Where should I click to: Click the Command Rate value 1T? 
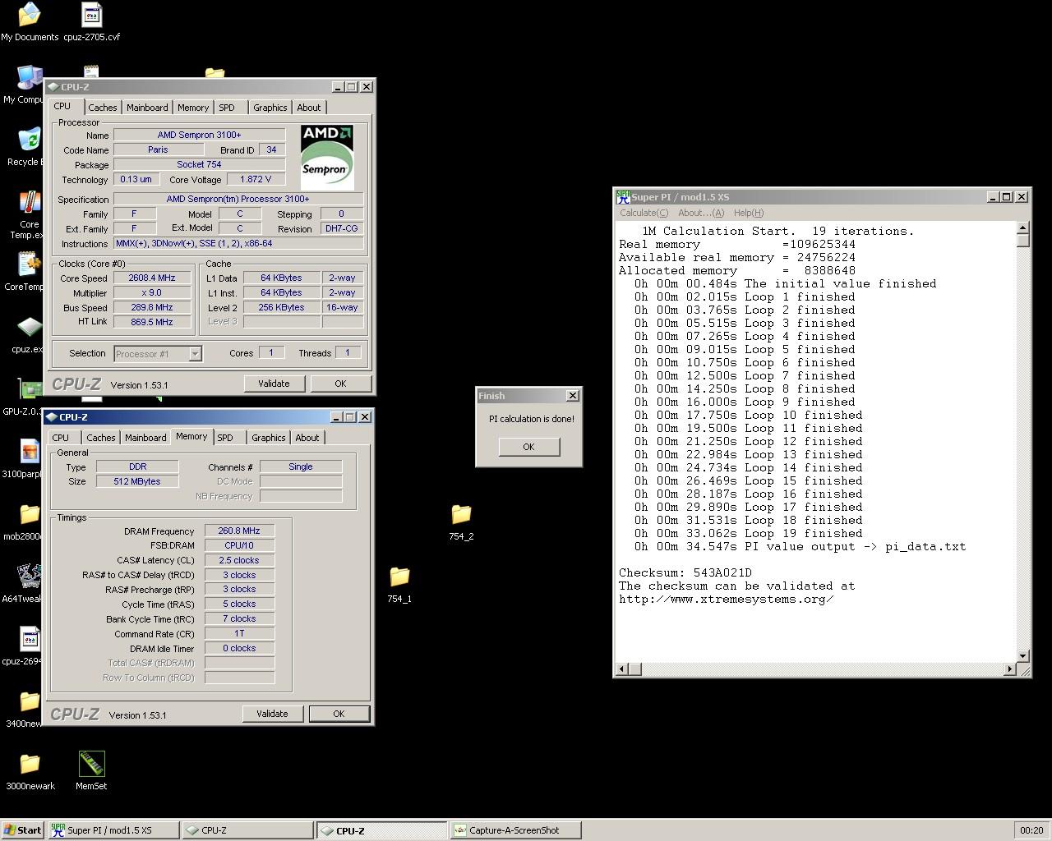pos(239,633)
